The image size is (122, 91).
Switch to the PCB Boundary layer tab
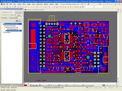[x=53, y=85]
